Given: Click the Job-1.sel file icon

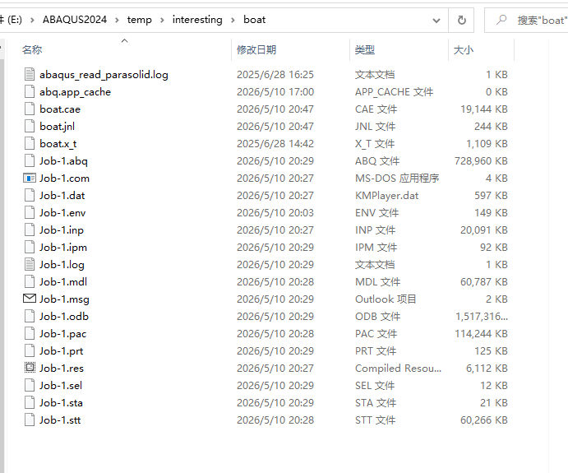Looking at the screenshot, I should pyautogui.click(x=30, y=385).
